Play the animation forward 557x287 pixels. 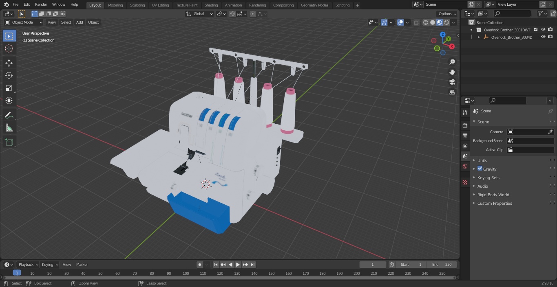coord(238,265)
